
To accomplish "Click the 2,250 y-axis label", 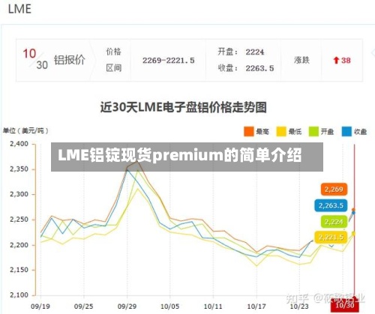I will coord(19,220).
